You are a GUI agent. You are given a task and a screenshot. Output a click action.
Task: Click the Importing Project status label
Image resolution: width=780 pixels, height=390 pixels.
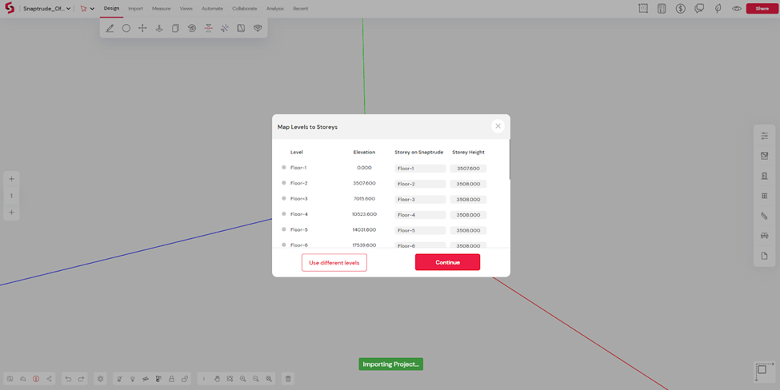[391, 364]
